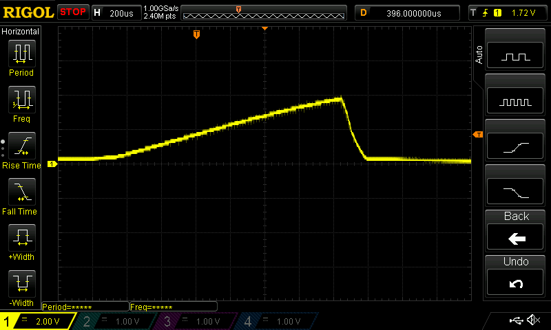Click the orange center time marker at top
Viewport: 551px width, 330px height.
pos(264,28)
